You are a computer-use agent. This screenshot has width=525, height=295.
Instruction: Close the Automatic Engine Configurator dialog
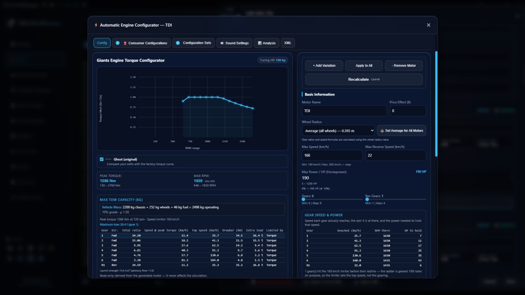point(429,25)
